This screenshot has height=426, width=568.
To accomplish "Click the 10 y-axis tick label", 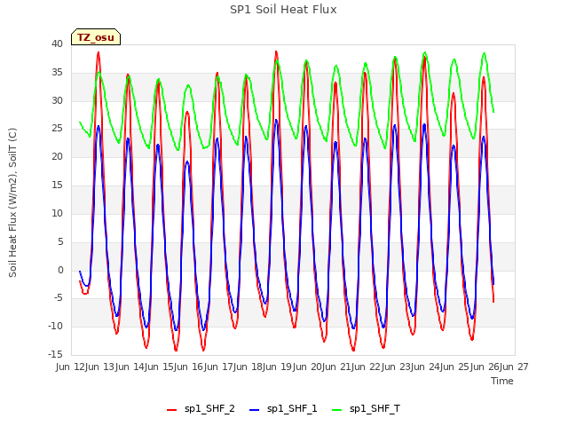I will click(57, 213).
